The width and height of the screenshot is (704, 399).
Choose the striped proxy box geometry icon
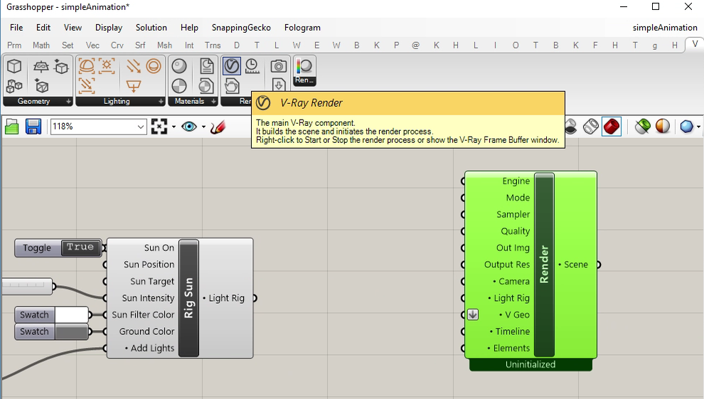click(41, 86)
